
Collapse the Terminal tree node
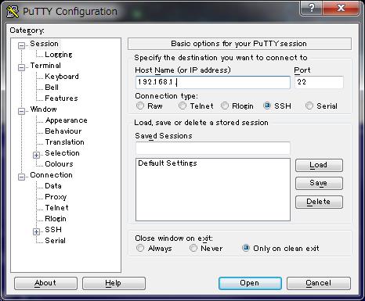pos(21,67)
